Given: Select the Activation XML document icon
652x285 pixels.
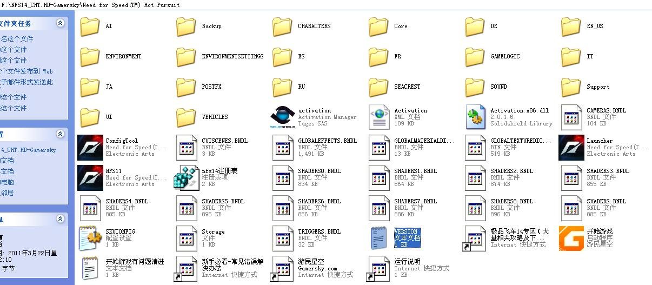Looking at the screenshot, I should 378,117.
